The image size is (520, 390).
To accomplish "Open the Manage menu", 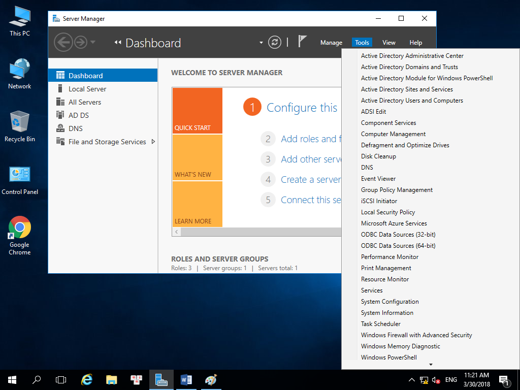I will pos(331,43).
